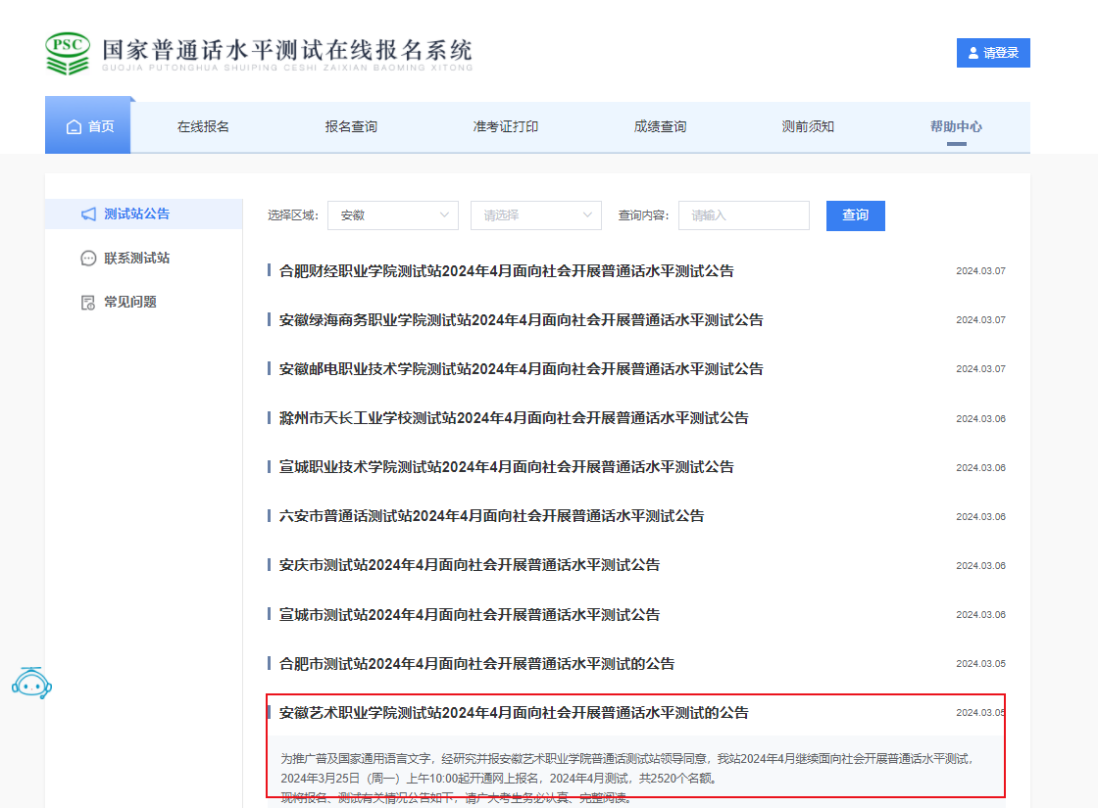Click the 国家普通话水平测试在线报名系统 title
Screen dimensions: 1098x808
click(x=287, y=50)
